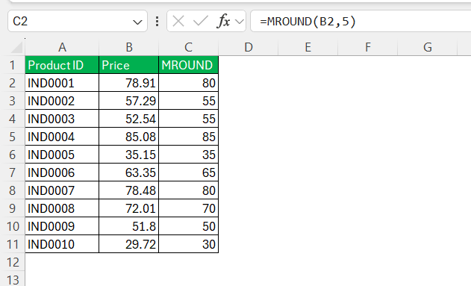Select cell containing IND0009
The width and height of the screenshot is (471, 286).
[x=62, y=226]
